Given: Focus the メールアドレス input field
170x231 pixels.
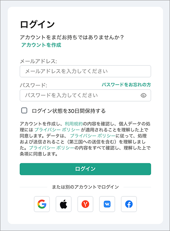Looking at the screenshot, I should click(85, 71).
